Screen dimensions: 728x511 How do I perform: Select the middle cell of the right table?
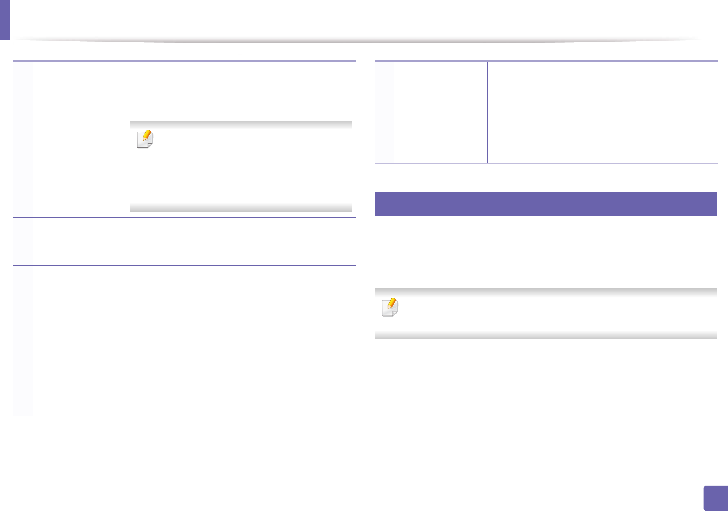pyautogui.click(x=440, y=112)
